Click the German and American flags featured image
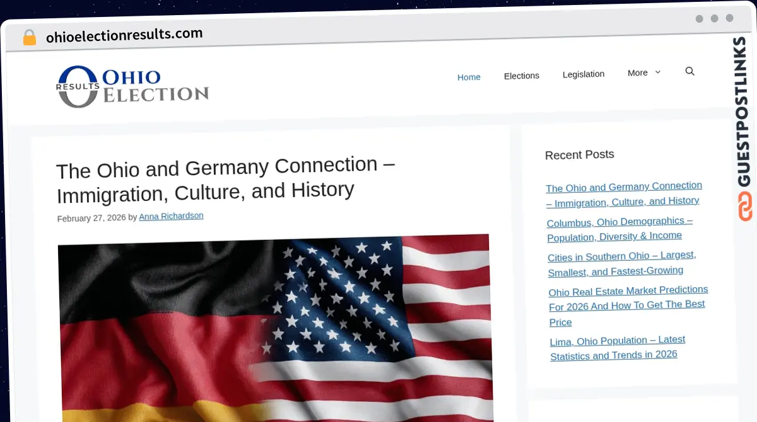Viewport: 757px width, 422px height. tap(275, 329)
